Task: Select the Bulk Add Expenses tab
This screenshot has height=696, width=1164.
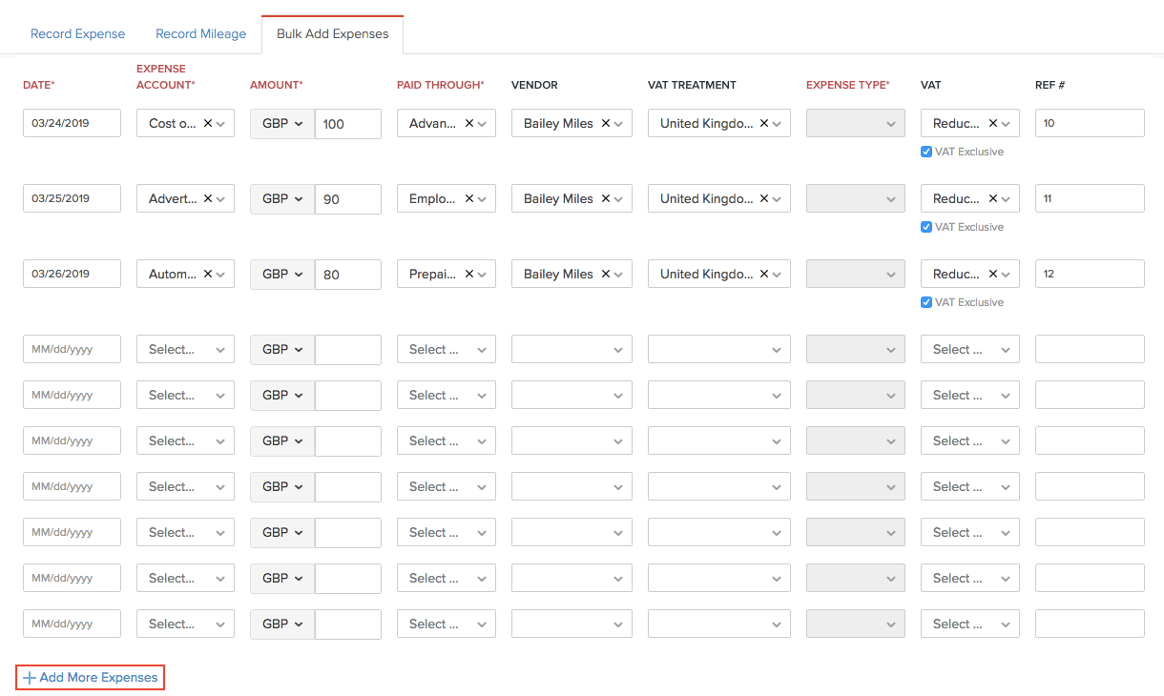Action: click(332, 34)
